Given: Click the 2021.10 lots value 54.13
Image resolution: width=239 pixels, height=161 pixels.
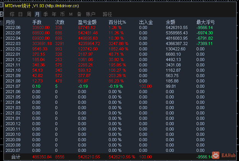Looking at the screenshot, I should (37, 70).
